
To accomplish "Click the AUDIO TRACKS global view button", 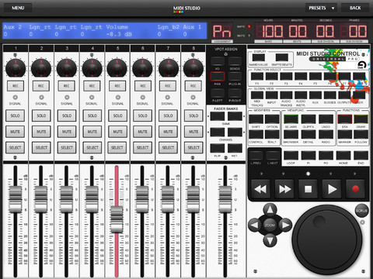I will pyautogui.click(x=286, y=95).
